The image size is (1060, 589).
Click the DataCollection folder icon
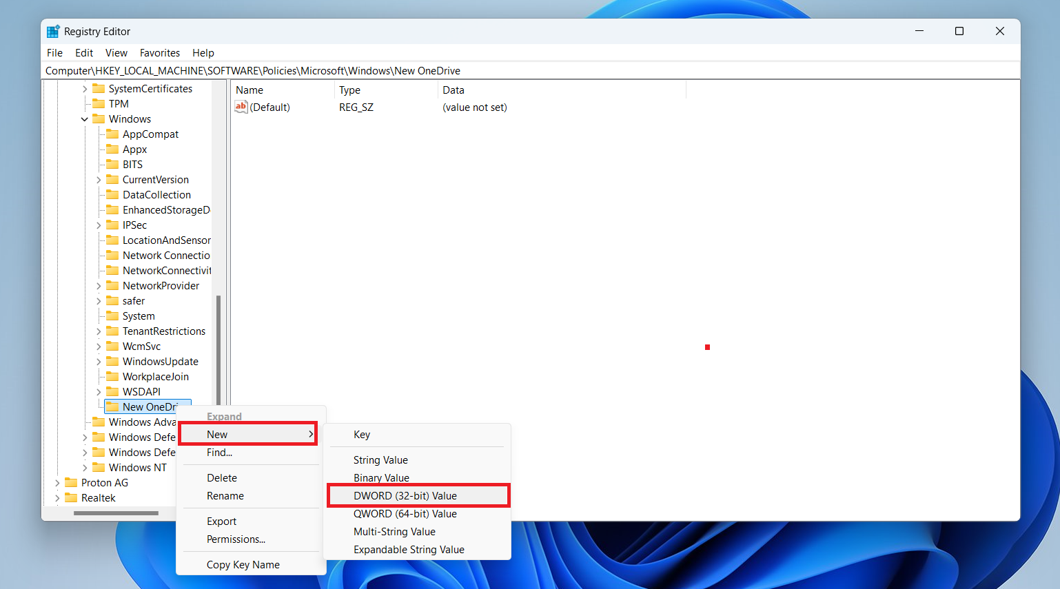[x=112, y=194]
